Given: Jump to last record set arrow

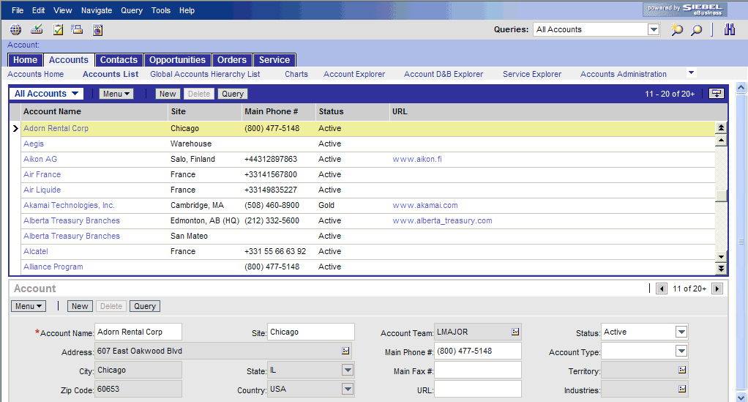Looking at the screenshot, I should (722, 269).
